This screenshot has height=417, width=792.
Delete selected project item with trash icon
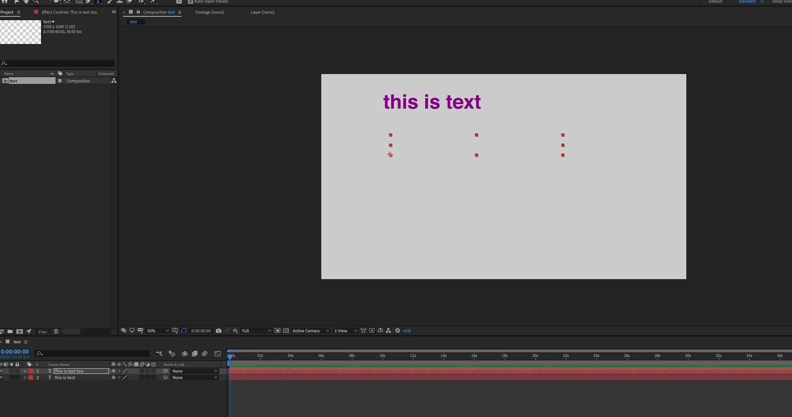click(56, 332)
